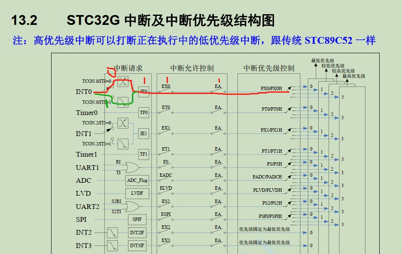Click the '较低优先级' label

333,66
